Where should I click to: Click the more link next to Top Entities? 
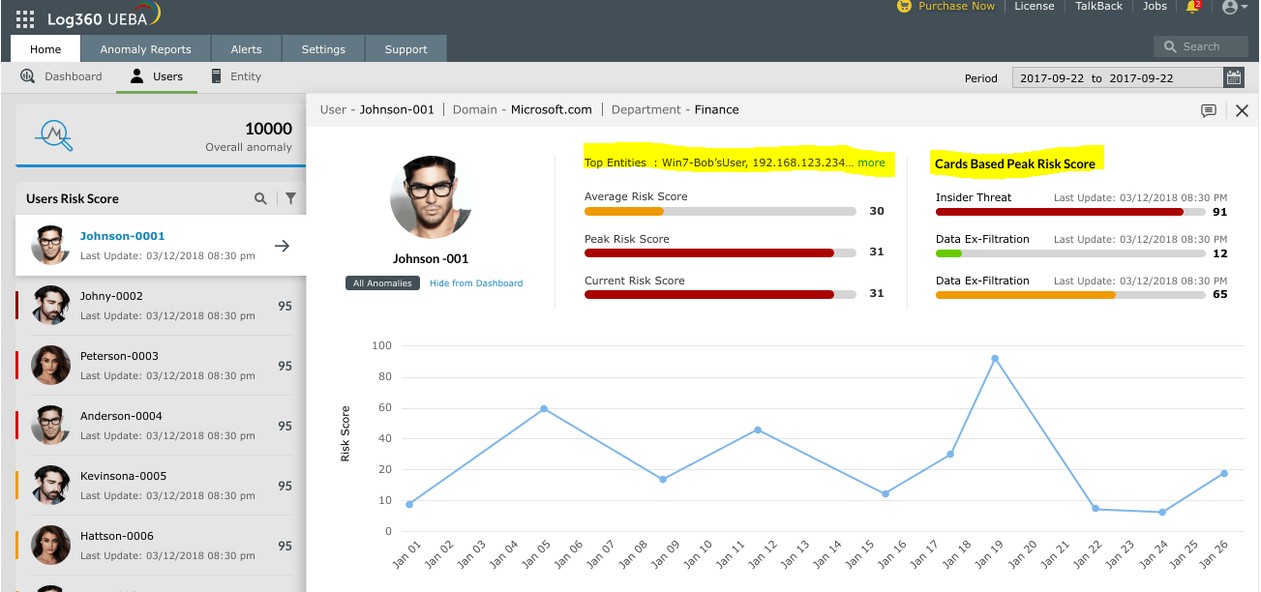click(x=870, y=163)
